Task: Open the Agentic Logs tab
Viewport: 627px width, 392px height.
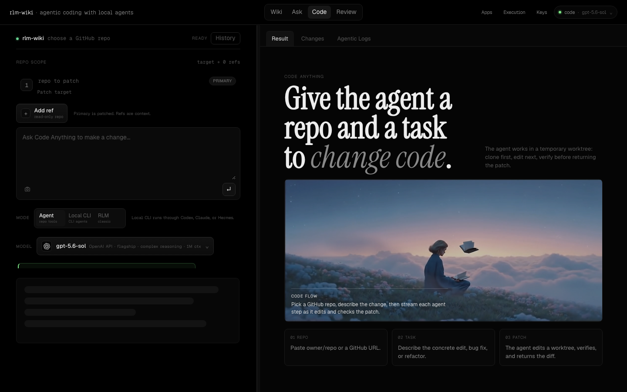Action: (354, 39)
